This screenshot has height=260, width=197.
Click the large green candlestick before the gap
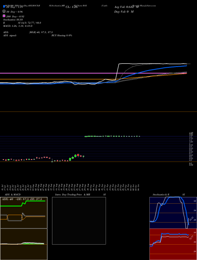tap(70, 159)
